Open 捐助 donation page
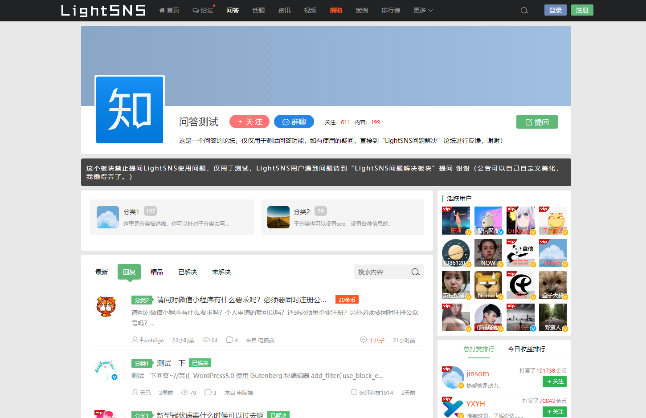Image resolution: width=646 pixels, height=418 pixels. point(336,10)
